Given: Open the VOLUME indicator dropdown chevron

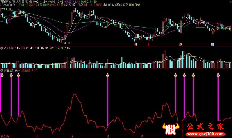Looking at the screenshot, I should (x=1, y=48).
